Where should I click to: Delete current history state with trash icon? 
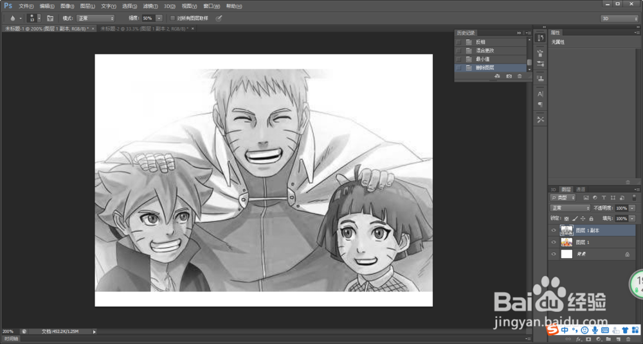pyautogui.click(x=520, y=76)
